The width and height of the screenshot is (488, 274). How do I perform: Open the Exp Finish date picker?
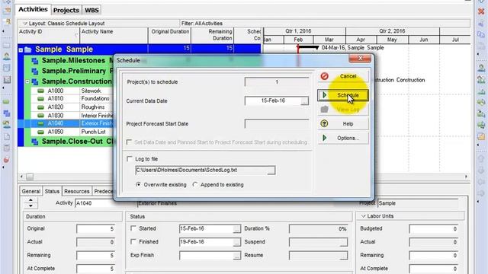click(237, 256)
